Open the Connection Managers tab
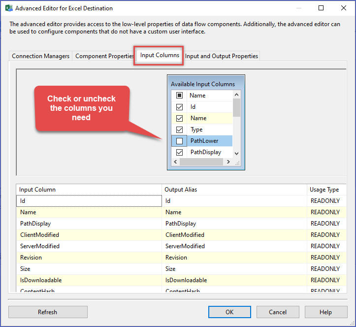356x327 pixels. click(41, 56)
